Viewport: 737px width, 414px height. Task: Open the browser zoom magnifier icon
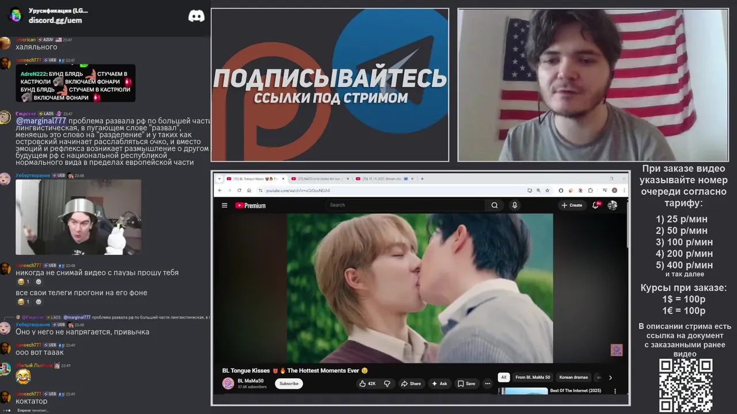point(538,190)
